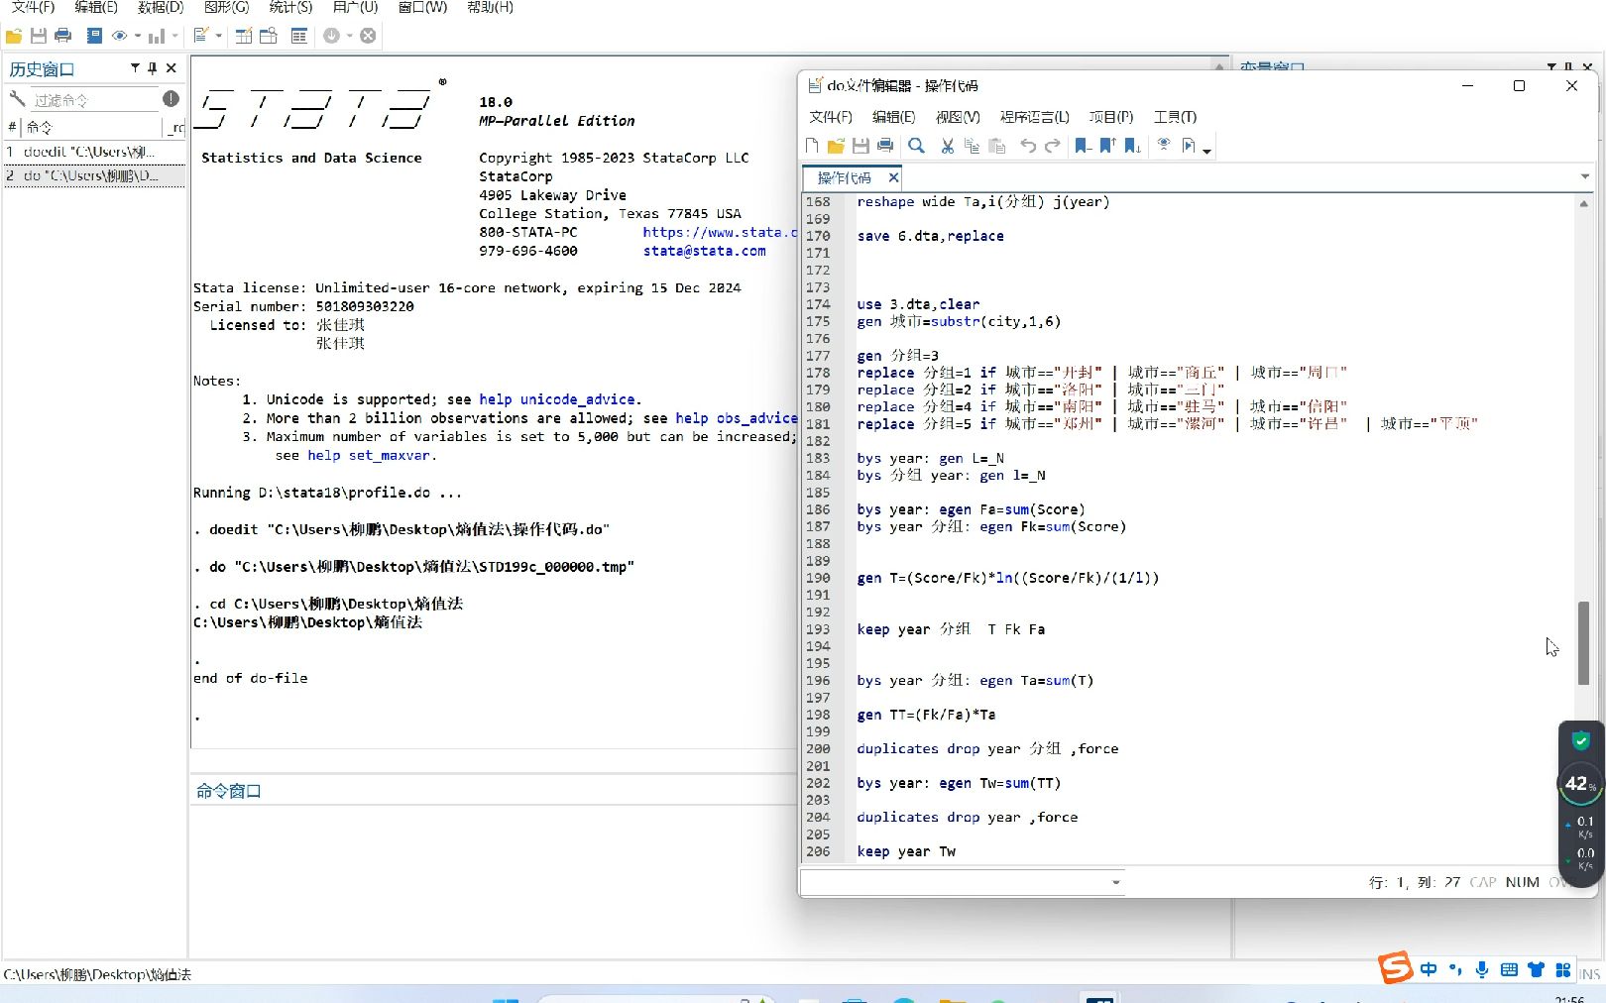Screen dimensions: 1606x1003
Task: Open 文件(F) menu in Stata main window
Action: click(x=33, y=7)
